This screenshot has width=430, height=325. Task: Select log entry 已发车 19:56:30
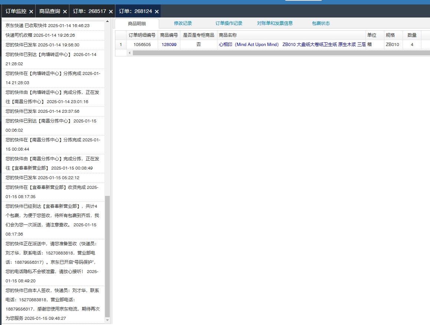coord(53,45)
